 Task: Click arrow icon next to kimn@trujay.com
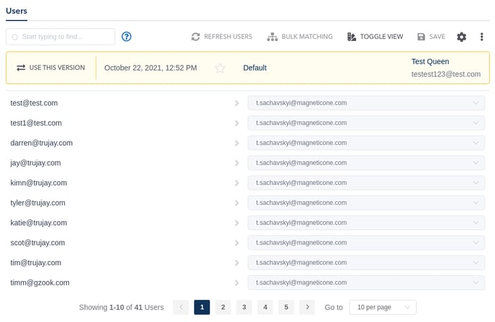[237, 183]
